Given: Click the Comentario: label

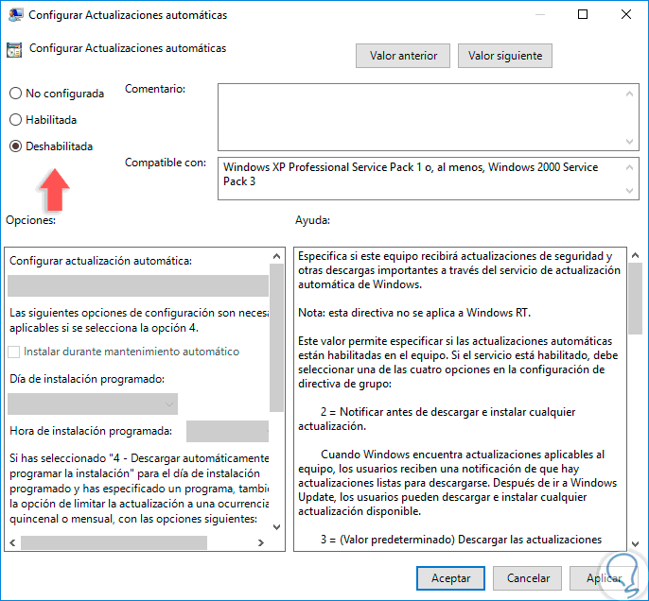Looking at the screenshot, I should click(x=155, y=89).
